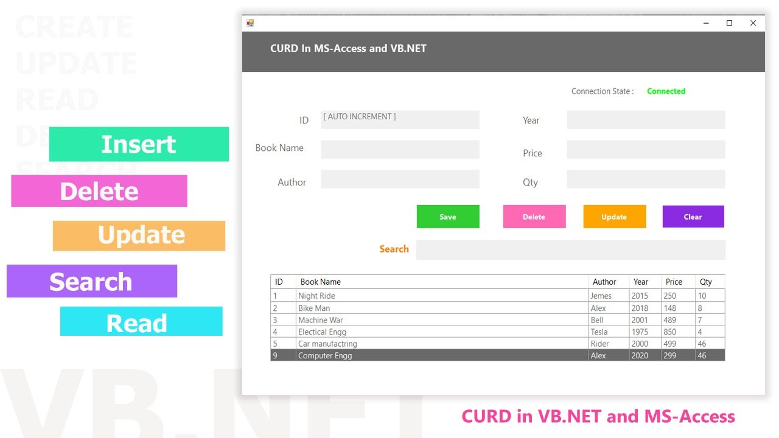
Task: Click the Book Name input field
Action: 400,150
